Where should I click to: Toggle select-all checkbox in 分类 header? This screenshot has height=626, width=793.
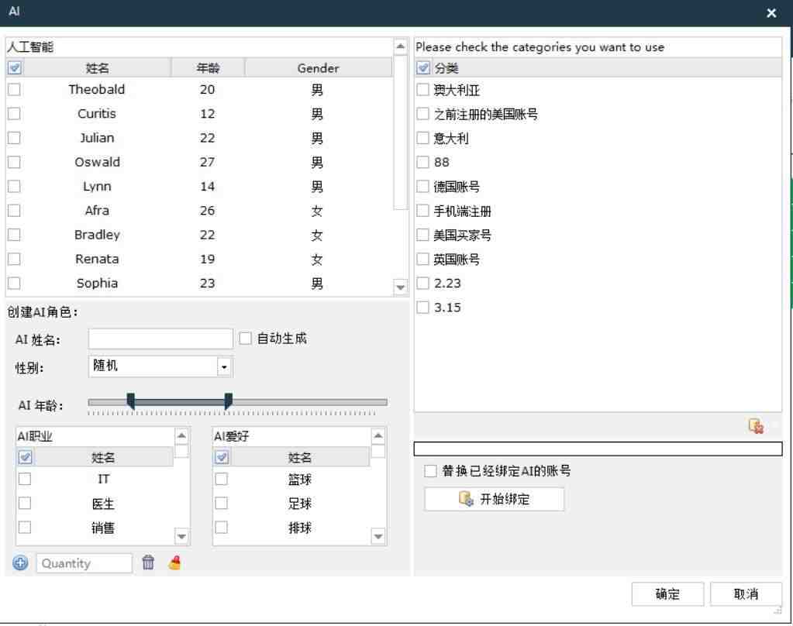(422, 67)
